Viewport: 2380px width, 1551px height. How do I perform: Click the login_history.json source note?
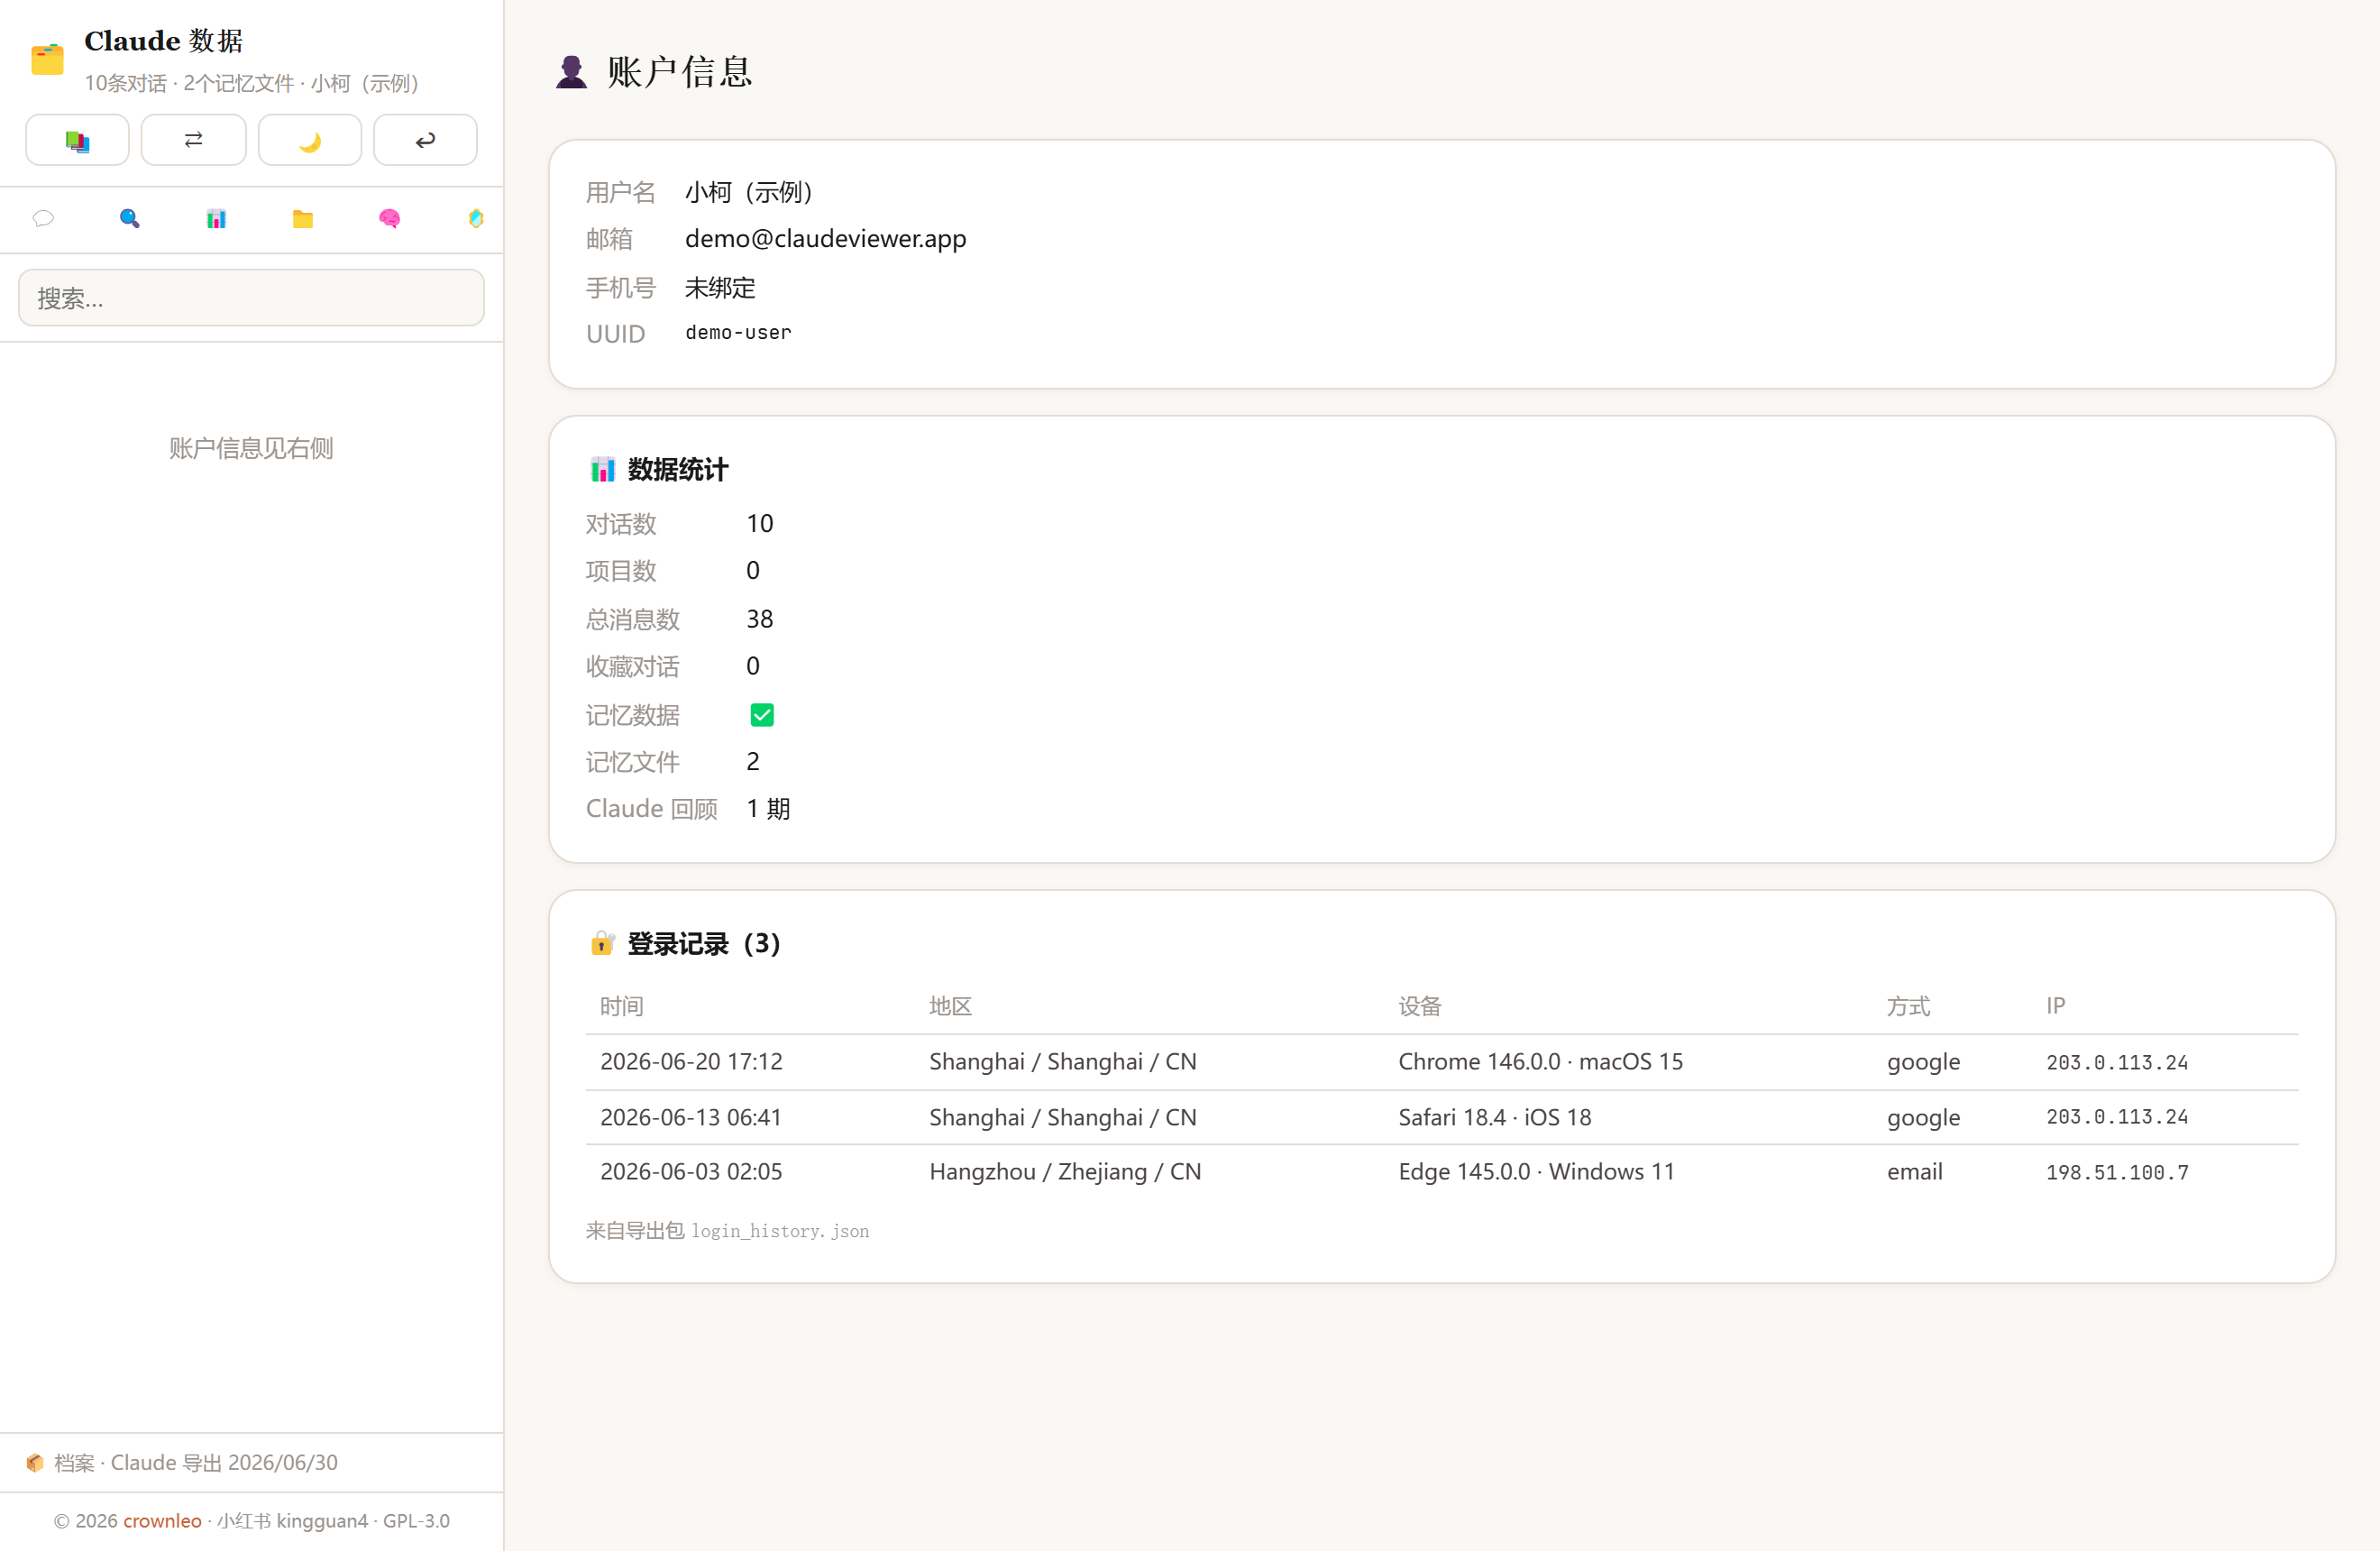(x=727, y=1230)
